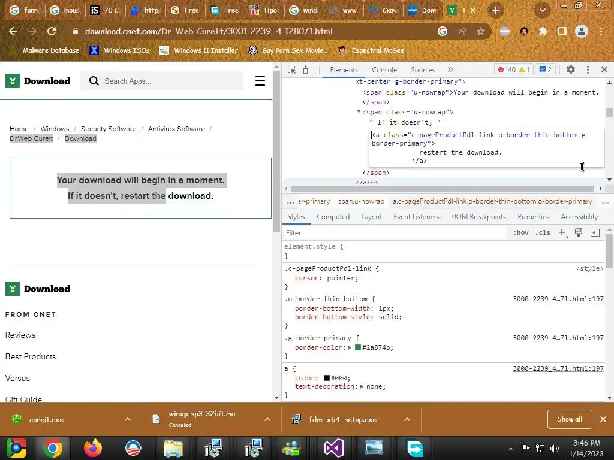614x460 pixels.
Task: Open the Reviews footer link
Action: (20, 335)
